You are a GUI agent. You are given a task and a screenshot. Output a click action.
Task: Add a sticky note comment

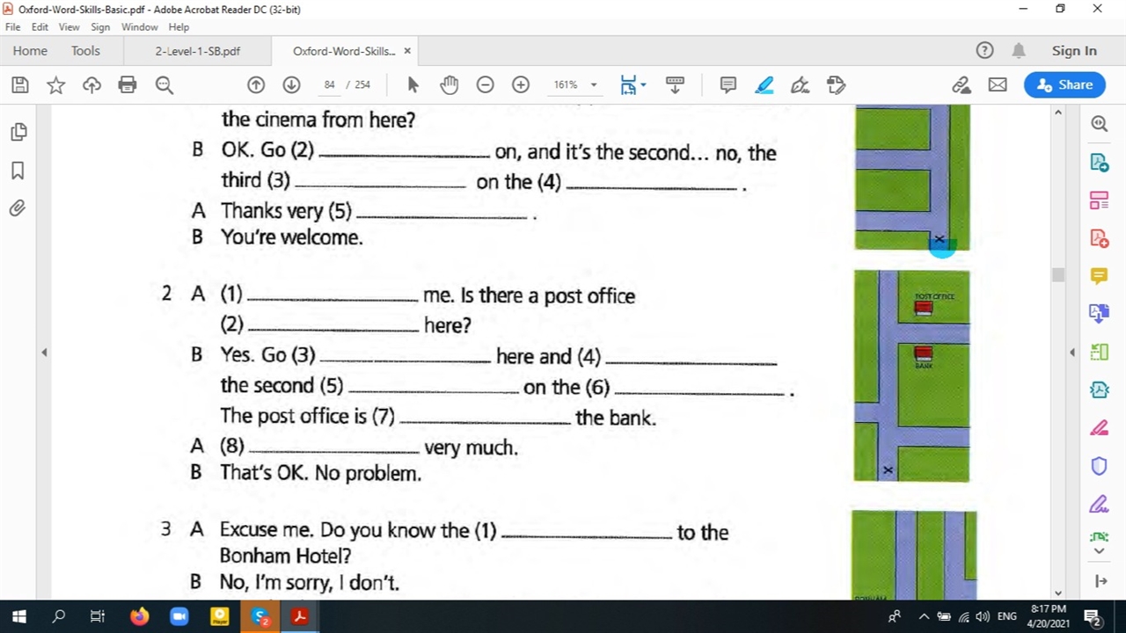click(728, 85)
